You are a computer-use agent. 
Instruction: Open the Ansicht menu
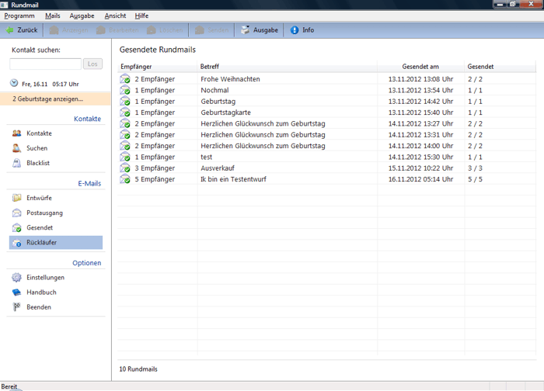(115, 16)
